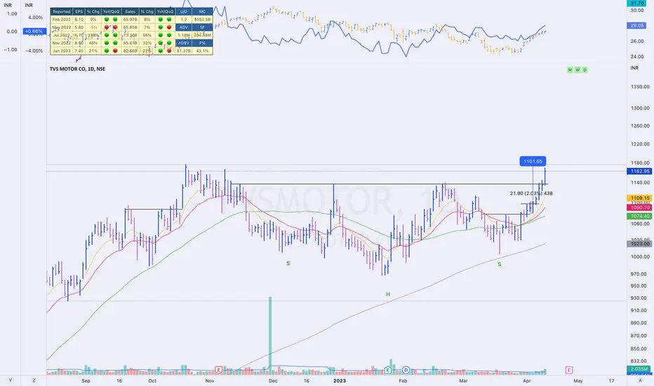Click the 204.88M shares float value
This screenshot has height=386, width=654.
click(x=202, y=35)
